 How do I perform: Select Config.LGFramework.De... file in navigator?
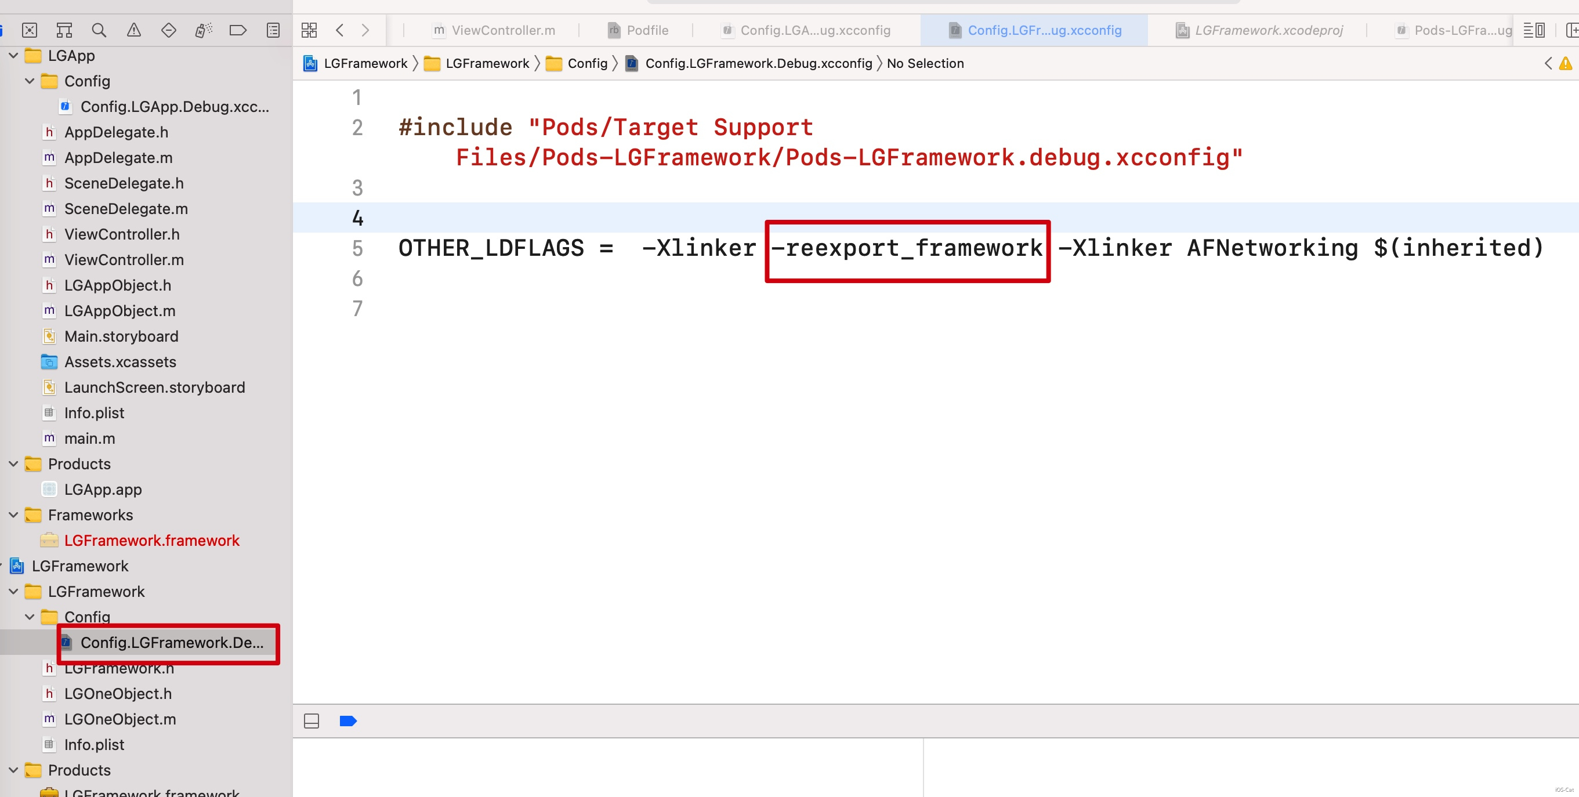pos(163,643)
